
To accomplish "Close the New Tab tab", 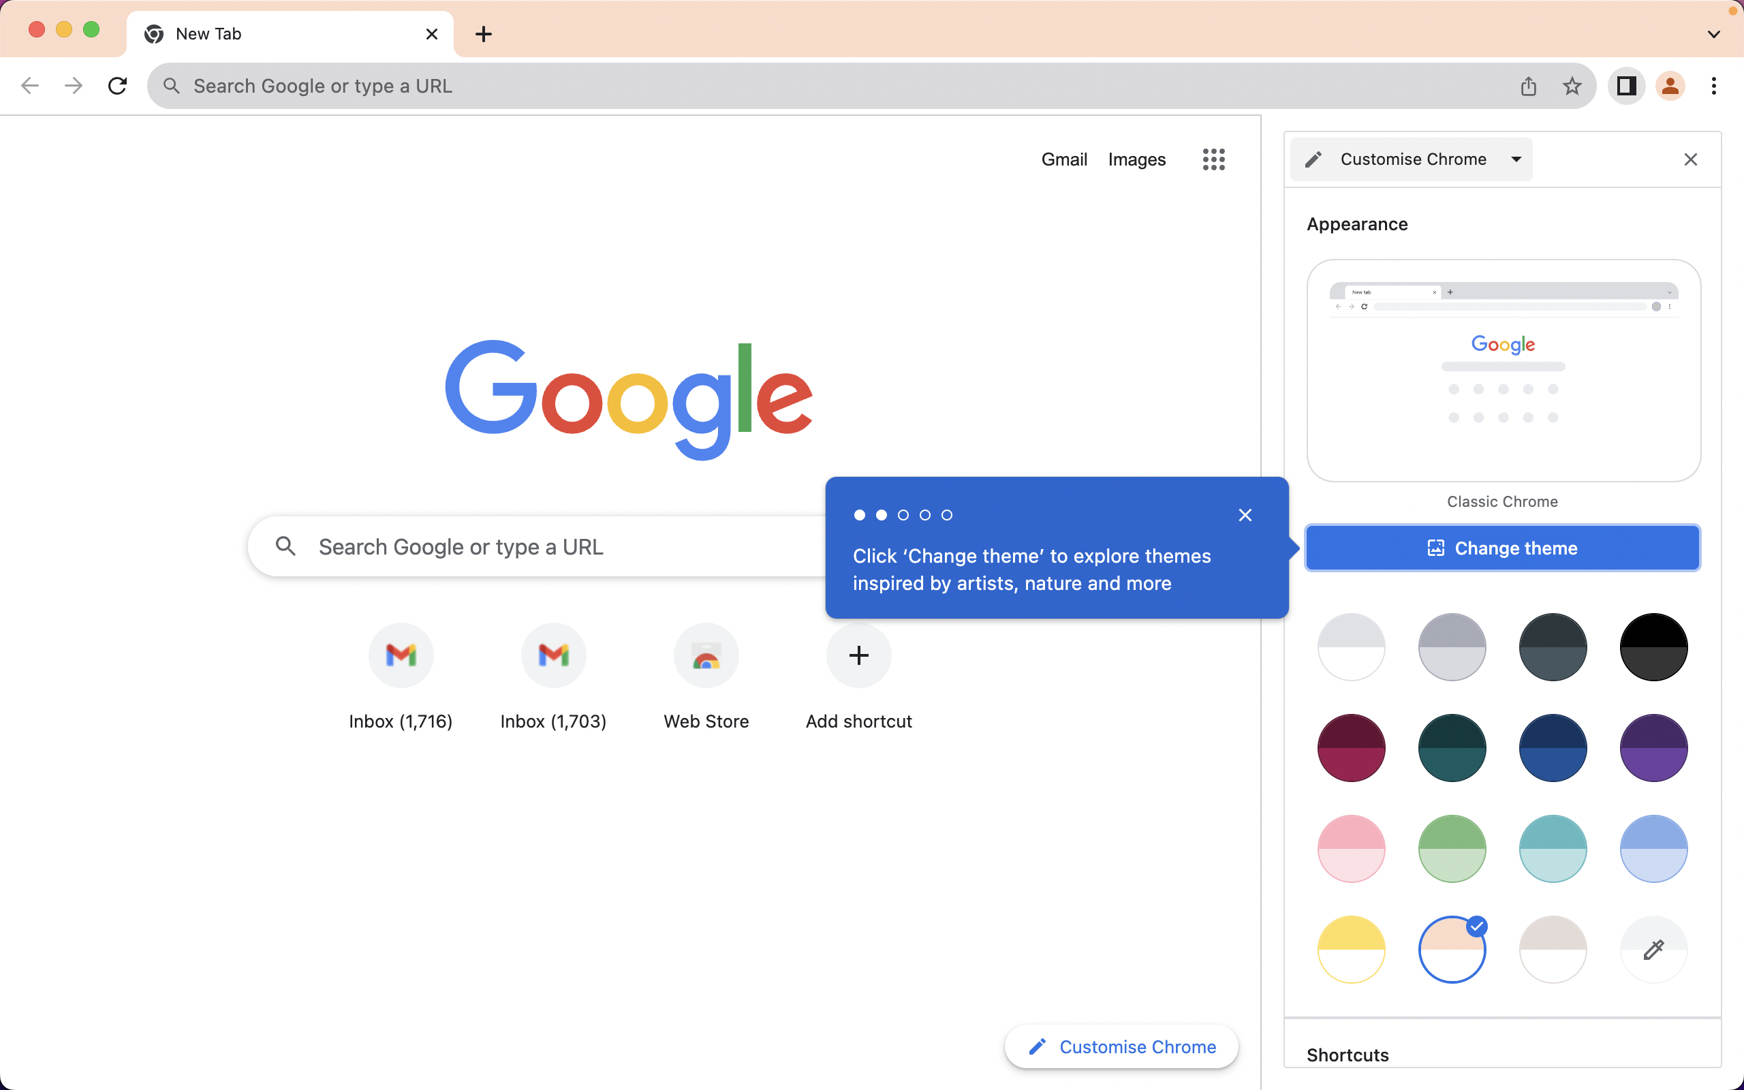I will click(x=432, y=34).
